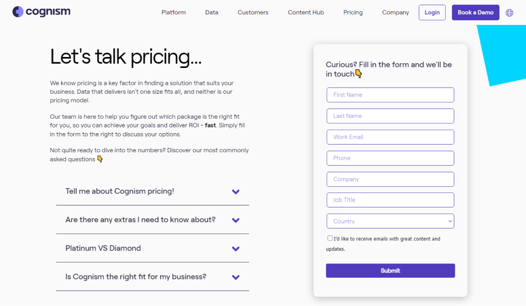The image size is (526, 306).
Task: Open the Platform menu
Action: [173, 12]
